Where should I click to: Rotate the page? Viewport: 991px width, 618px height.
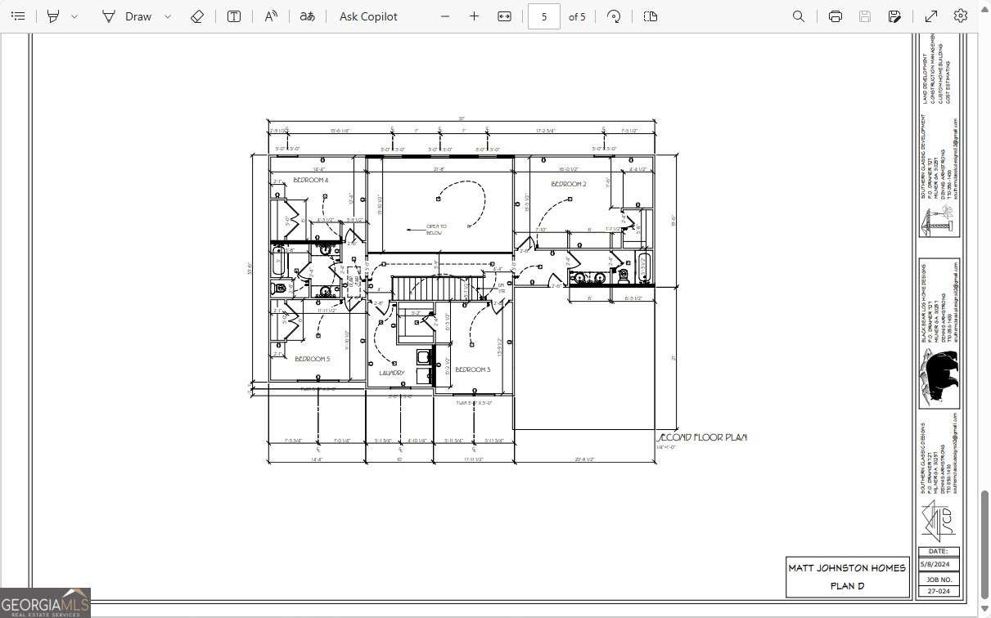coord(614,16)
